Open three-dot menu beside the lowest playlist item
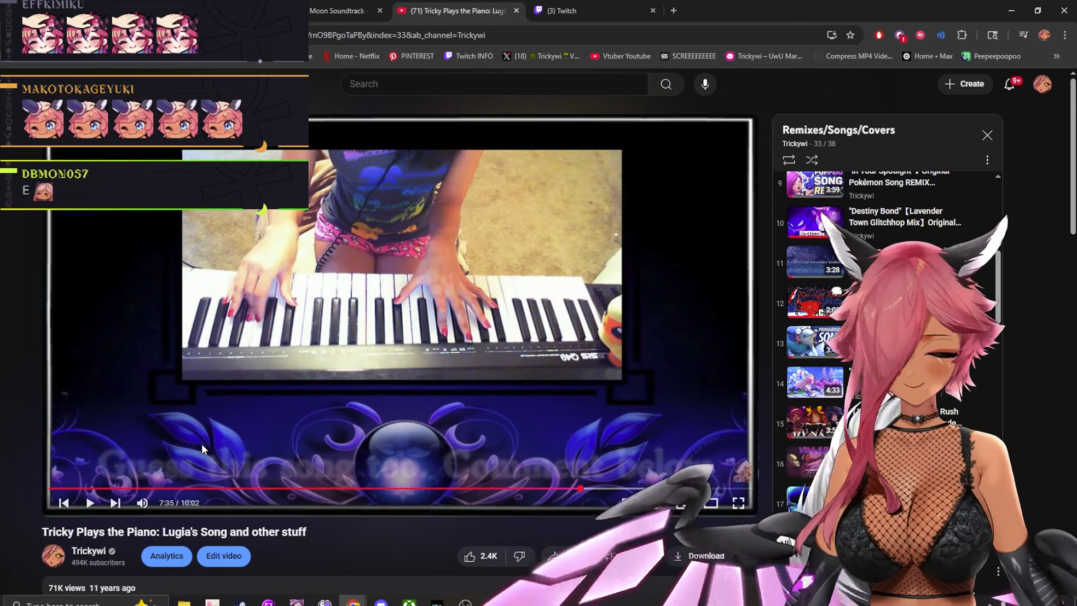Image resolution: width=1077 pixels, height=606 pixels. (x=998, y=572)
